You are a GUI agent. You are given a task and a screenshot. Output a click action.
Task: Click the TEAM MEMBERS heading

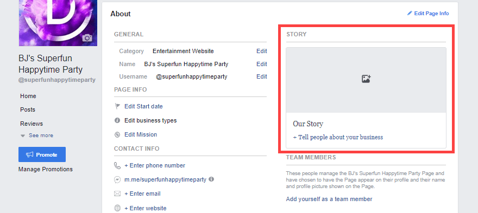(311, 157)
